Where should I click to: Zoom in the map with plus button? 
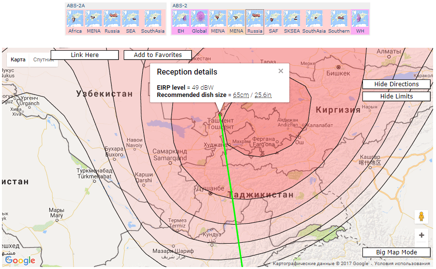pos(421,236)
